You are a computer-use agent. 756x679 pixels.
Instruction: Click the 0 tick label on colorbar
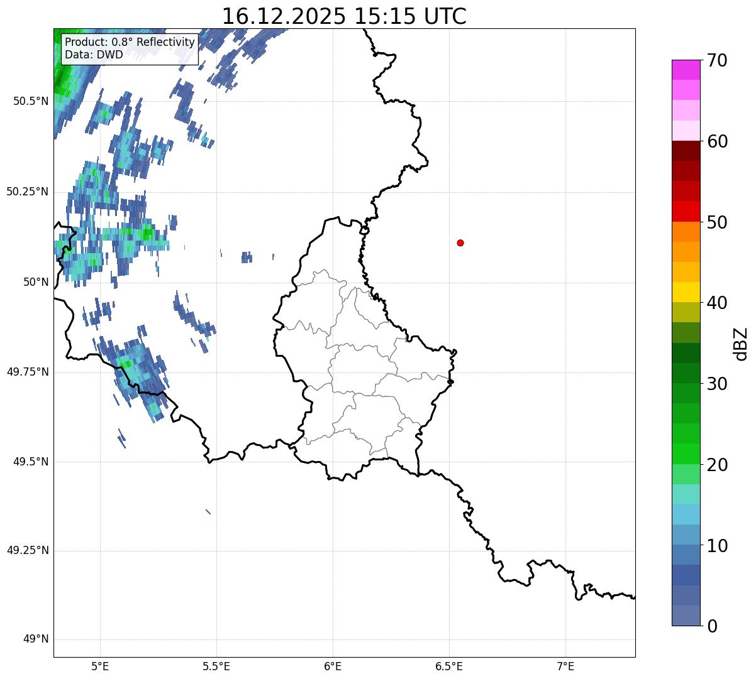coord(712,626)
